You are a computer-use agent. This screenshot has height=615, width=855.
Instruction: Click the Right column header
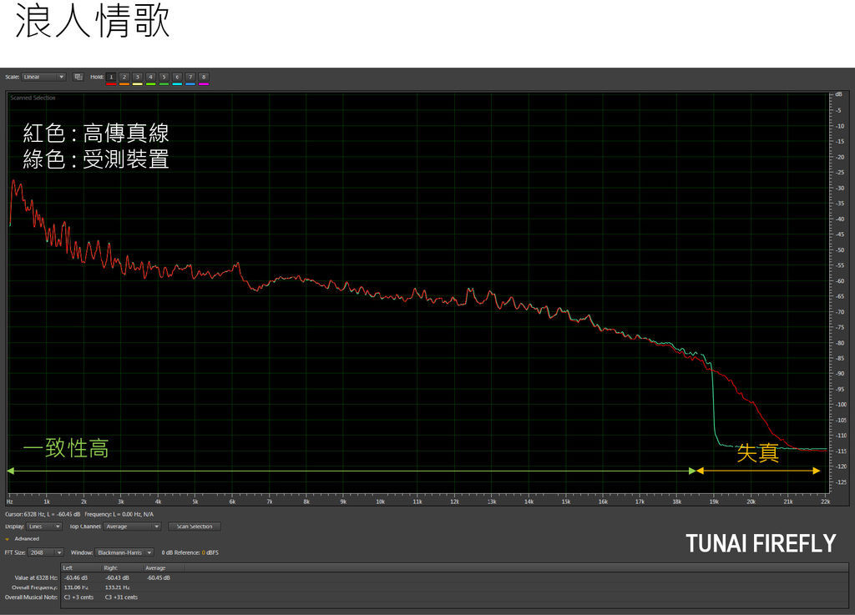pos(122,567)
